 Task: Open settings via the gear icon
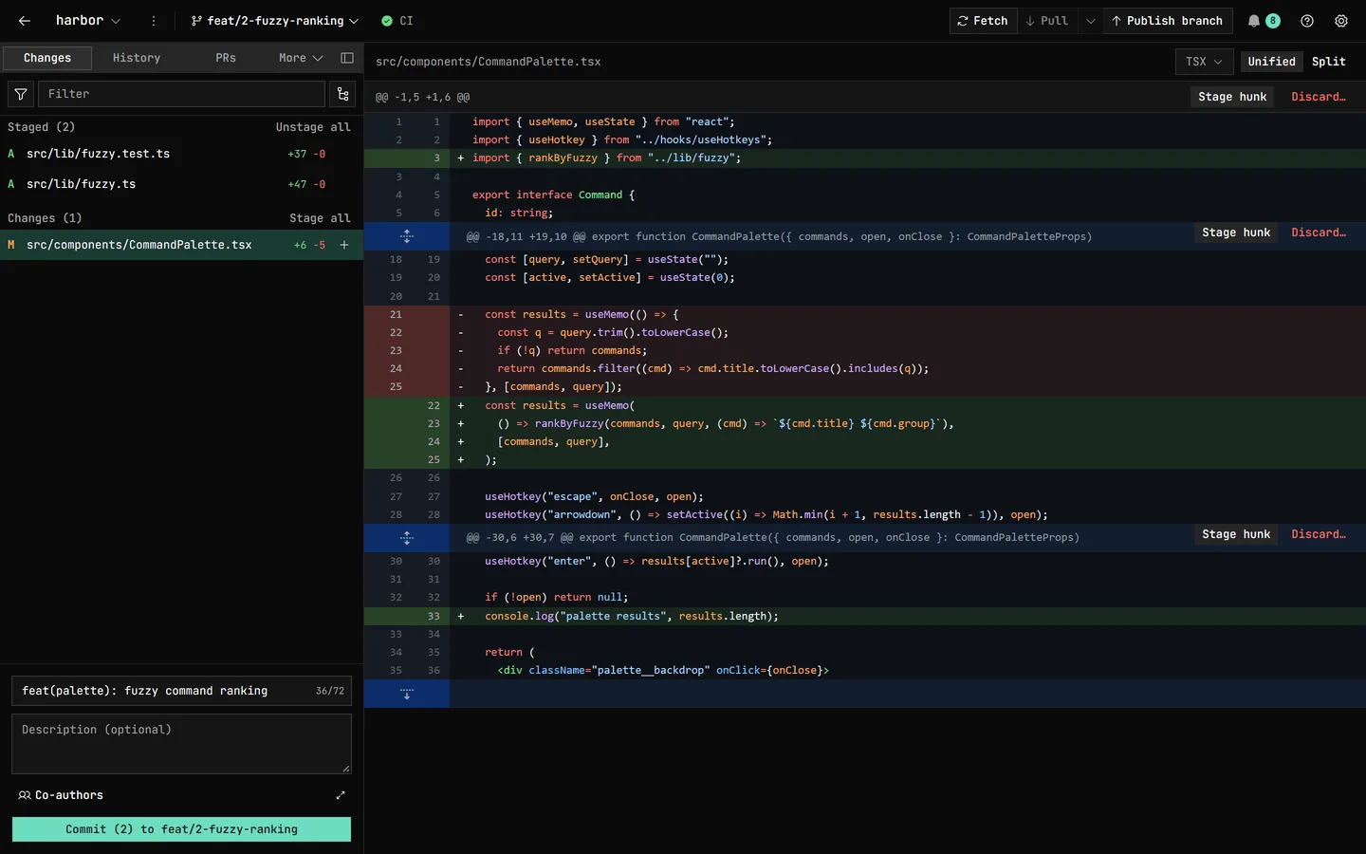(1341, 21)
